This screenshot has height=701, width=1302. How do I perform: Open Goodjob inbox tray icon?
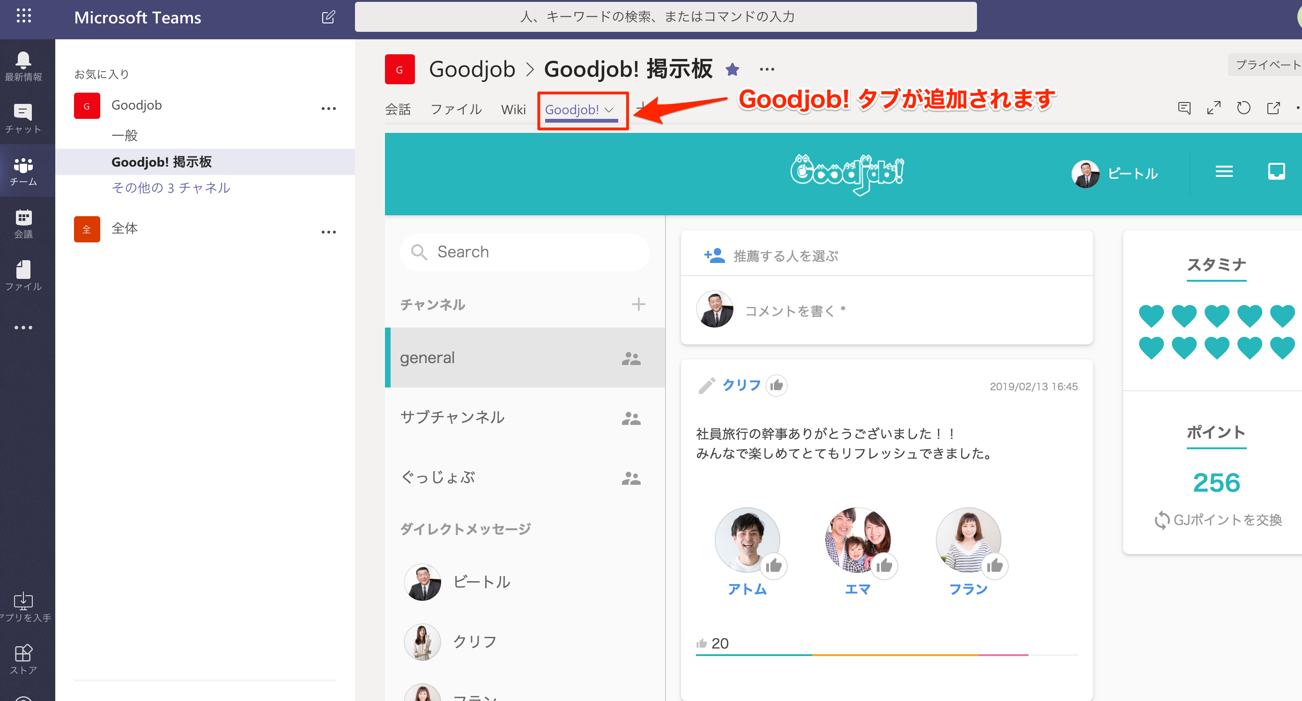coord(1276,172)
